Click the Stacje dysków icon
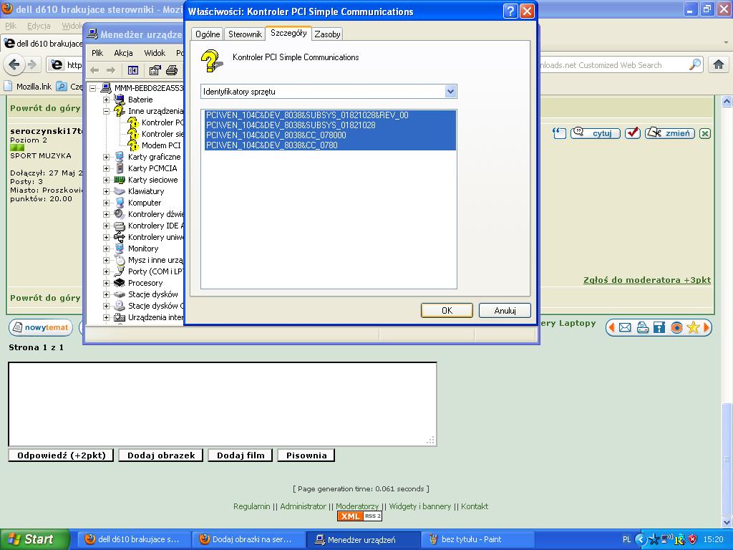733x550 pixels. click(120, 294)
